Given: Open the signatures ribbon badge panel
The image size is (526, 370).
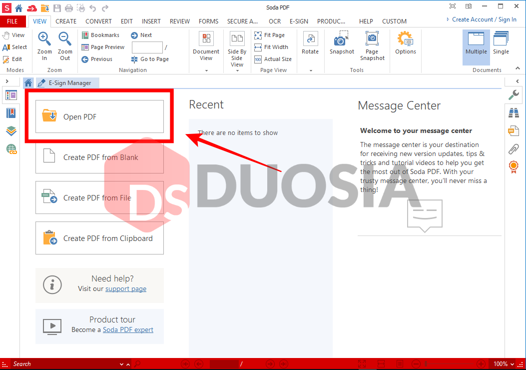Looking at the screenshot, I should tap(514, 167).
